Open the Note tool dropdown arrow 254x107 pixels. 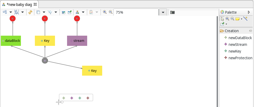pos(241,19)
